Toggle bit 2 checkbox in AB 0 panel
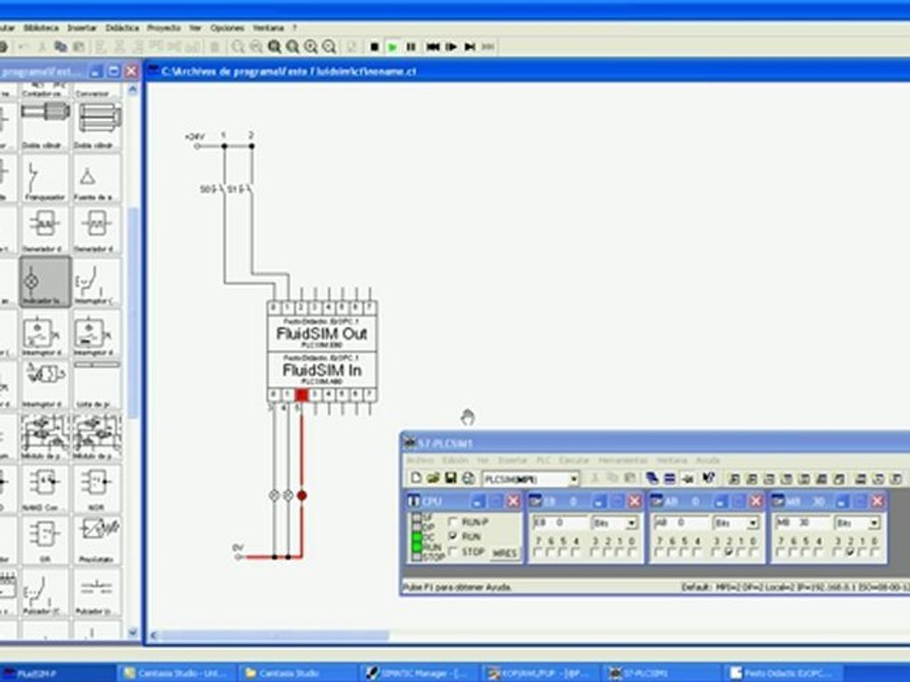Image resolution: width=910 pixels, height=682 pixels. click(x=729, y=552)
